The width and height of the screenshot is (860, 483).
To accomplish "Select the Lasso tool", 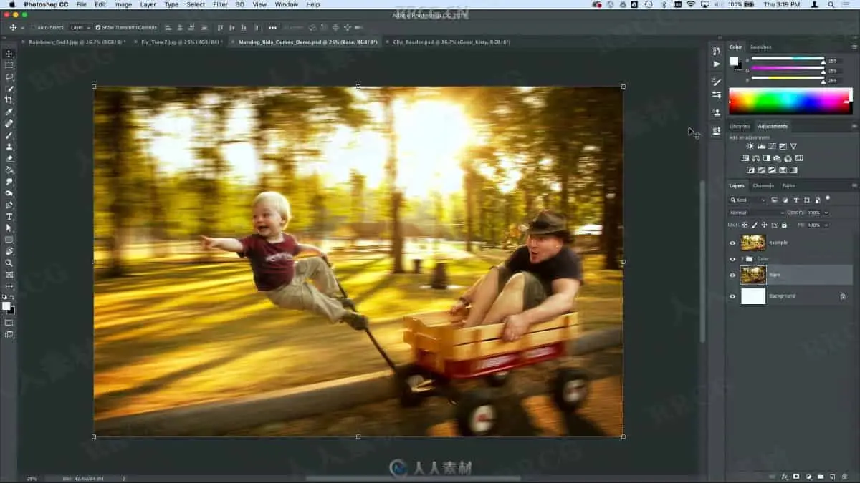I will (x=9, y=77).
